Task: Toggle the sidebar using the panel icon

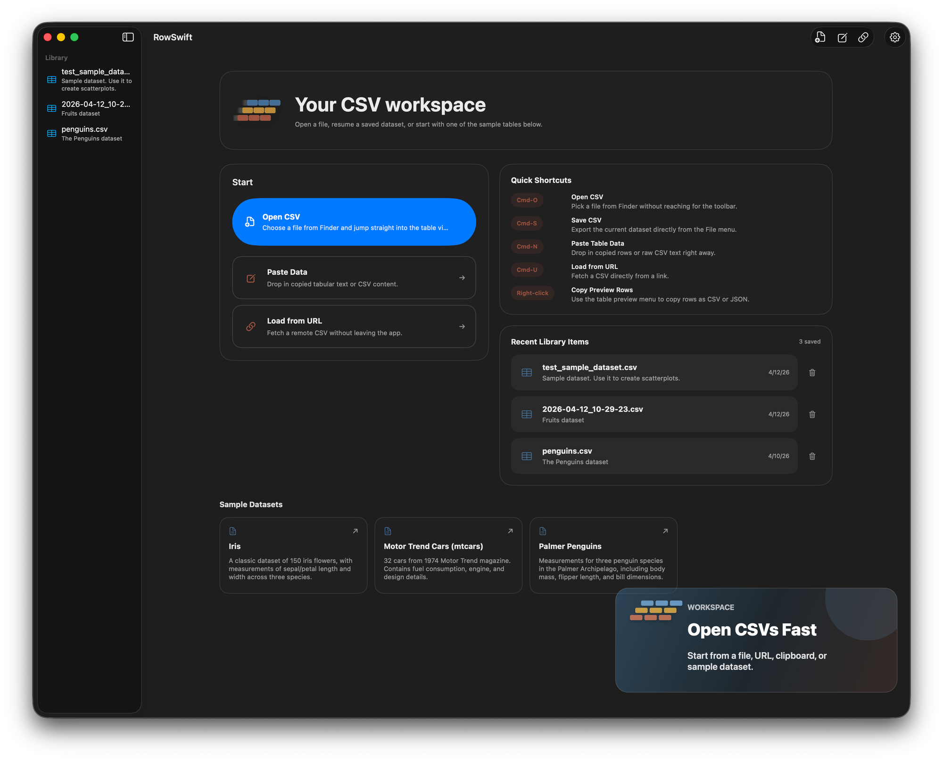Action: pyautogui.click(x=127, y=37)
